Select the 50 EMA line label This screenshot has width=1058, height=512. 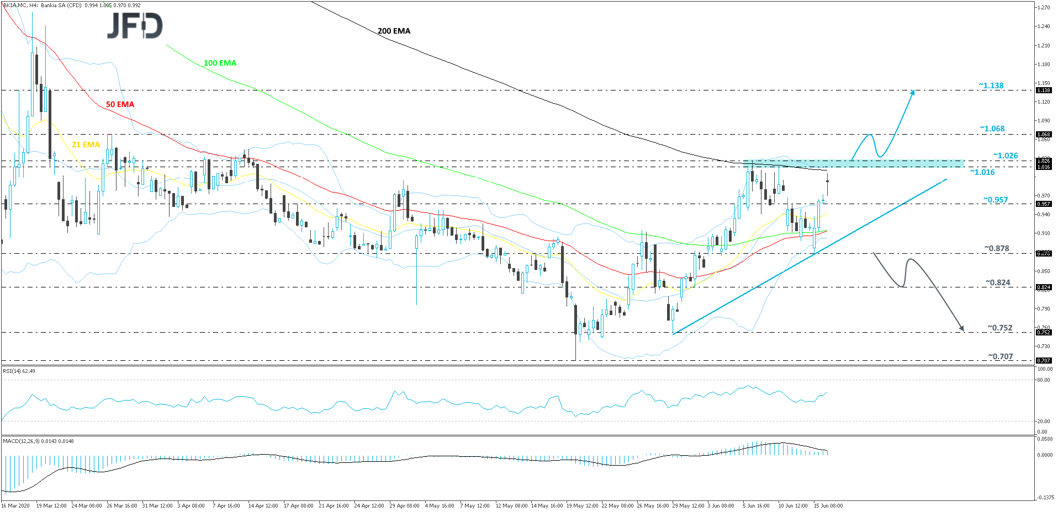[x=119, y=104]
